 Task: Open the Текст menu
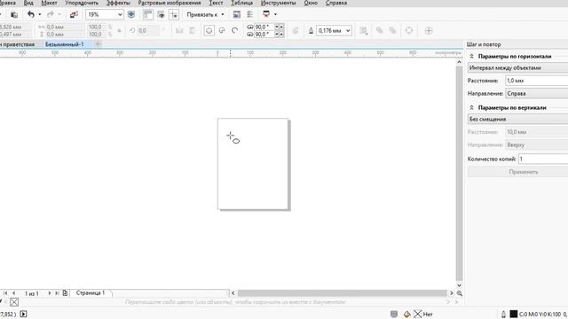pyautogui.click(x=217, y=3)
